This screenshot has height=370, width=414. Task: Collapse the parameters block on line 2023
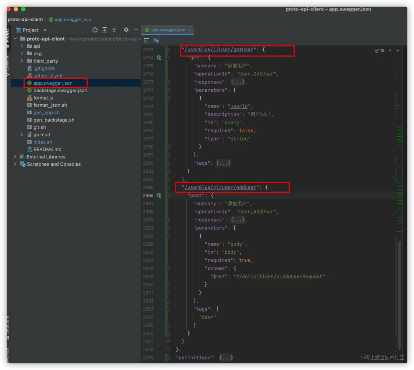pyautogui.click(x=168, y=228)
